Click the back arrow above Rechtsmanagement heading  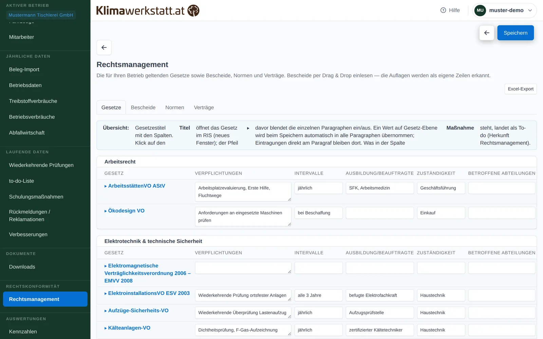coord(104,47)
